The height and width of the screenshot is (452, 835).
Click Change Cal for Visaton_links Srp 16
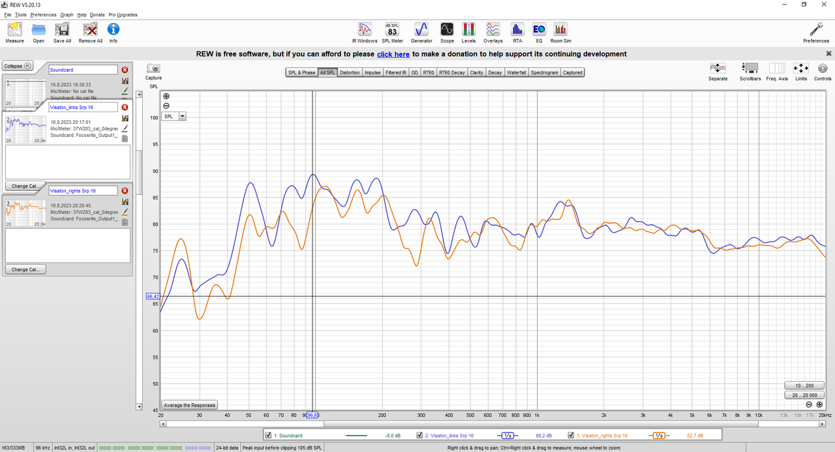point(25,186)
